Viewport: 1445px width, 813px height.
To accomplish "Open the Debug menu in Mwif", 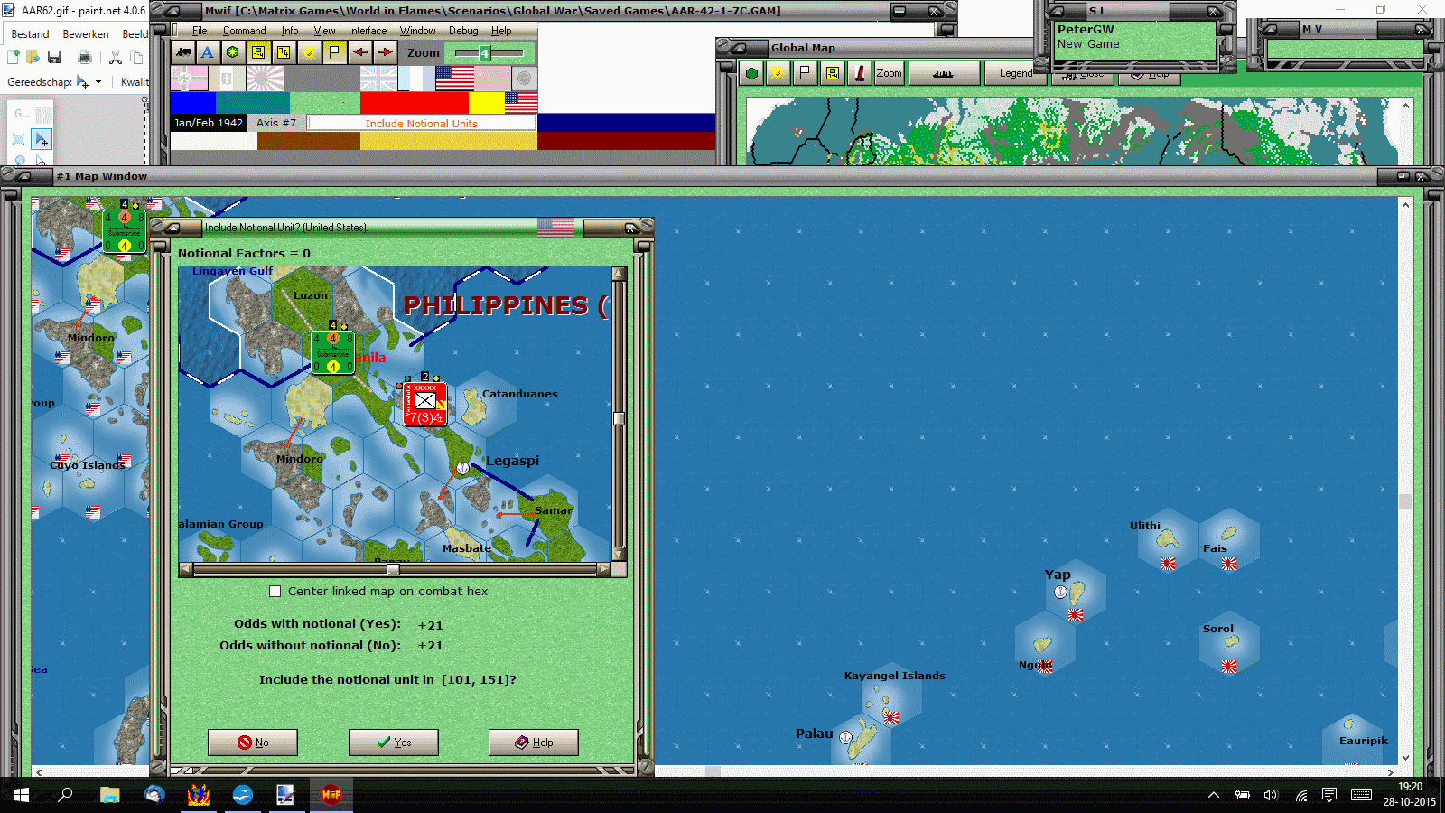I will 463,31.
